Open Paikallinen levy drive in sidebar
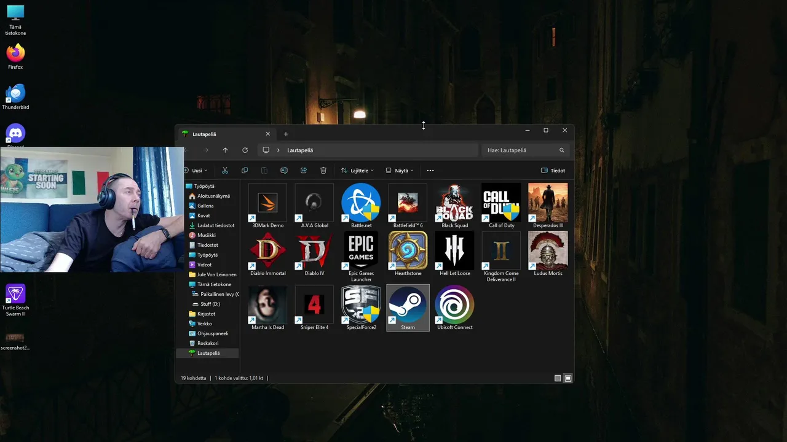Image resolution: width=787 pixels, height=442 pixels. click(x=215, y=294)
